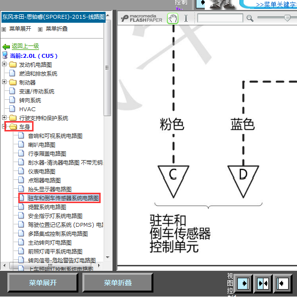Viewport: 297px width, 297px height.
Task: Select 行驶支持和保护系统 folder
Action: (43, 118)
